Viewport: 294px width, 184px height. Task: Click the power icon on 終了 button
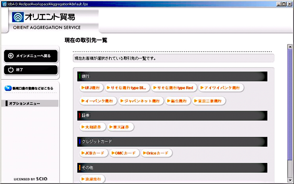click(11, 70)
